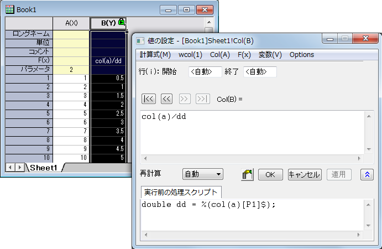Click formula box horizontal scroll right arrow

coord(359,158)
